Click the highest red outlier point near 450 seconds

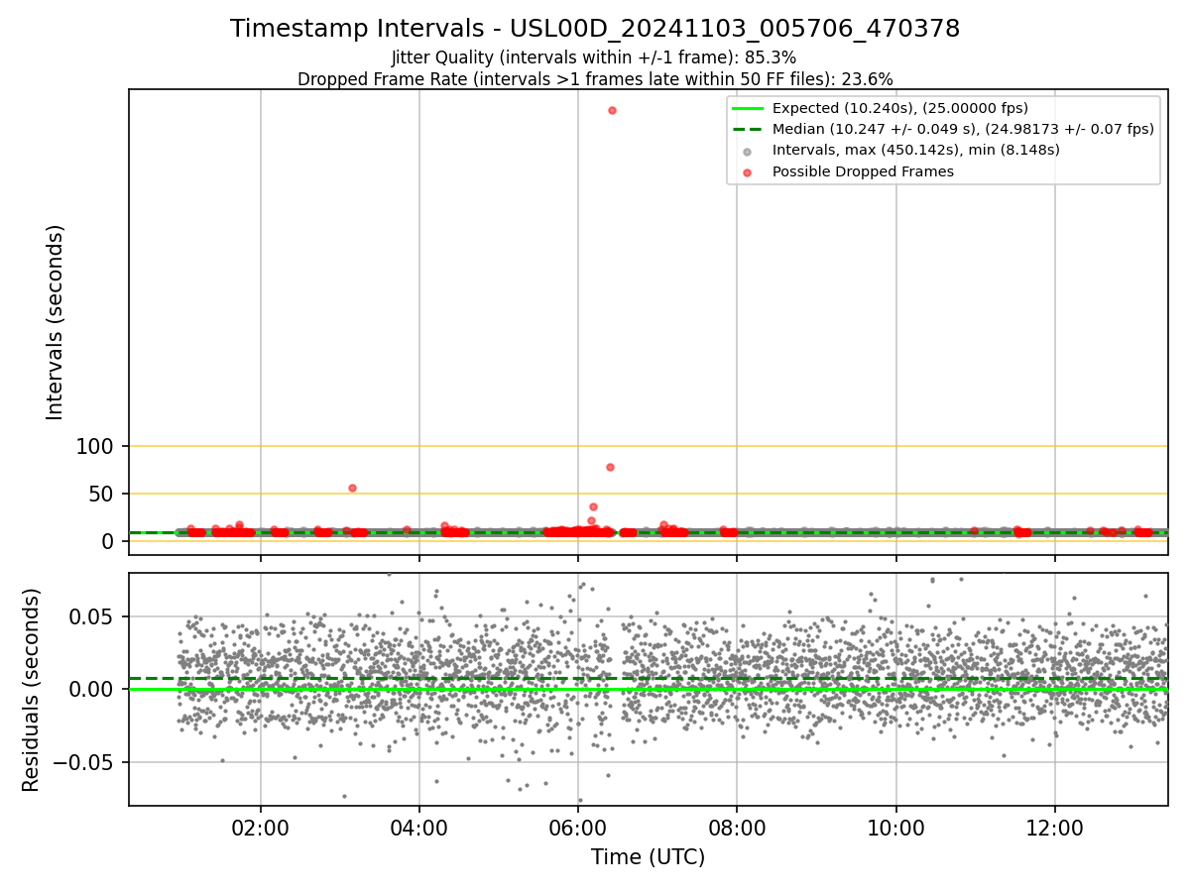(x=612, y=110)
